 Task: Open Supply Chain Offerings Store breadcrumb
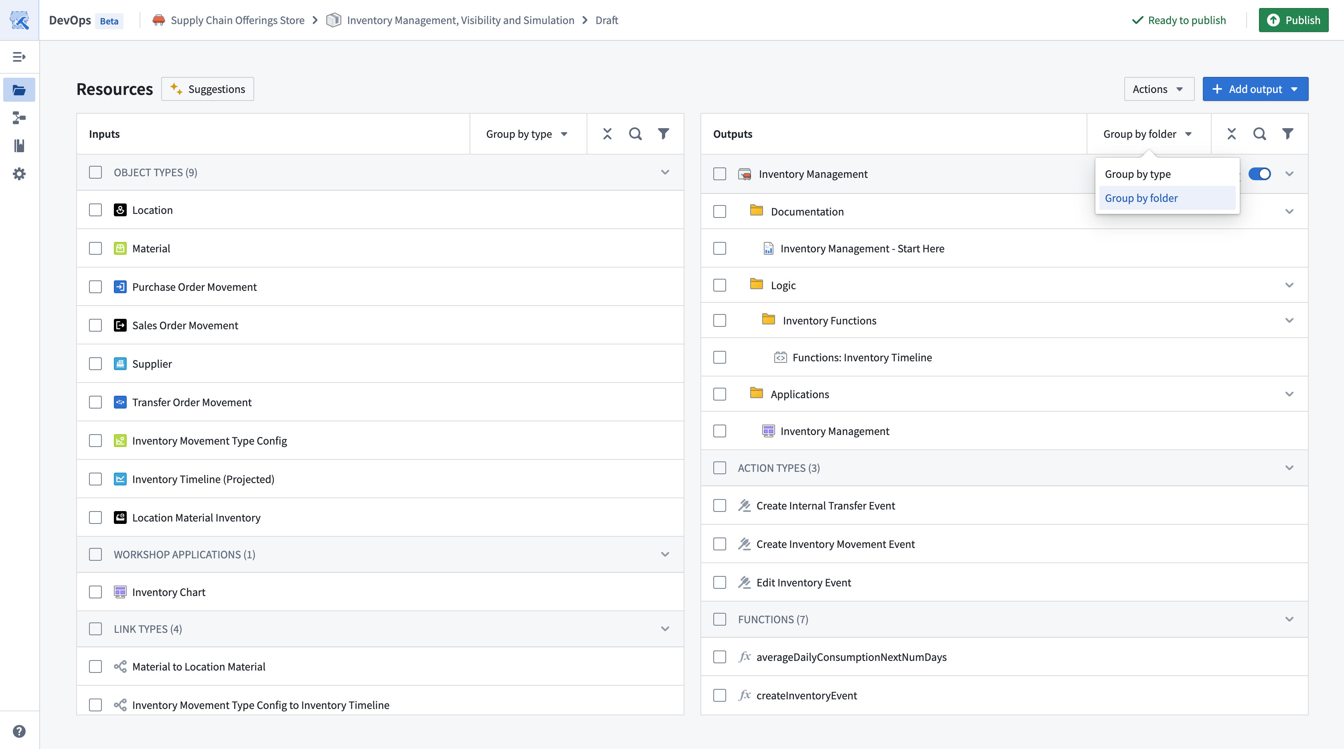(x=237, y=20)
